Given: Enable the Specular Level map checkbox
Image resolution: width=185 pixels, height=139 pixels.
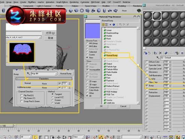Looking at the screenshot, I should pos(147,68).
